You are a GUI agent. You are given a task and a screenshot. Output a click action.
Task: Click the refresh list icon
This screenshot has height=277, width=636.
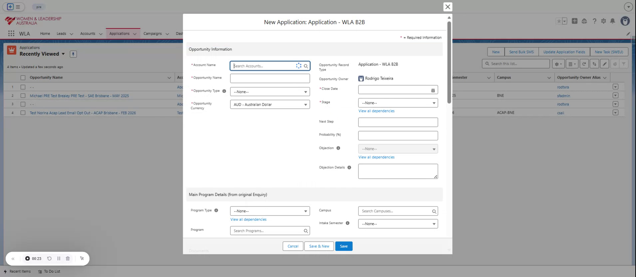click(x=584, y=64)
